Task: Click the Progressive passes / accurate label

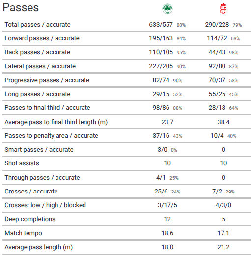Action: 47,80
